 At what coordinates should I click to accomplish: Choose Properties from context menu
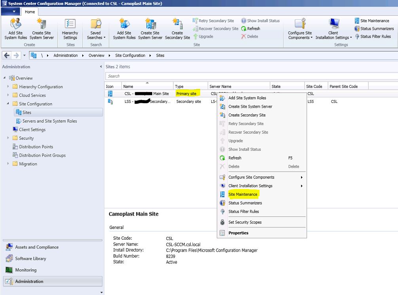262,233
